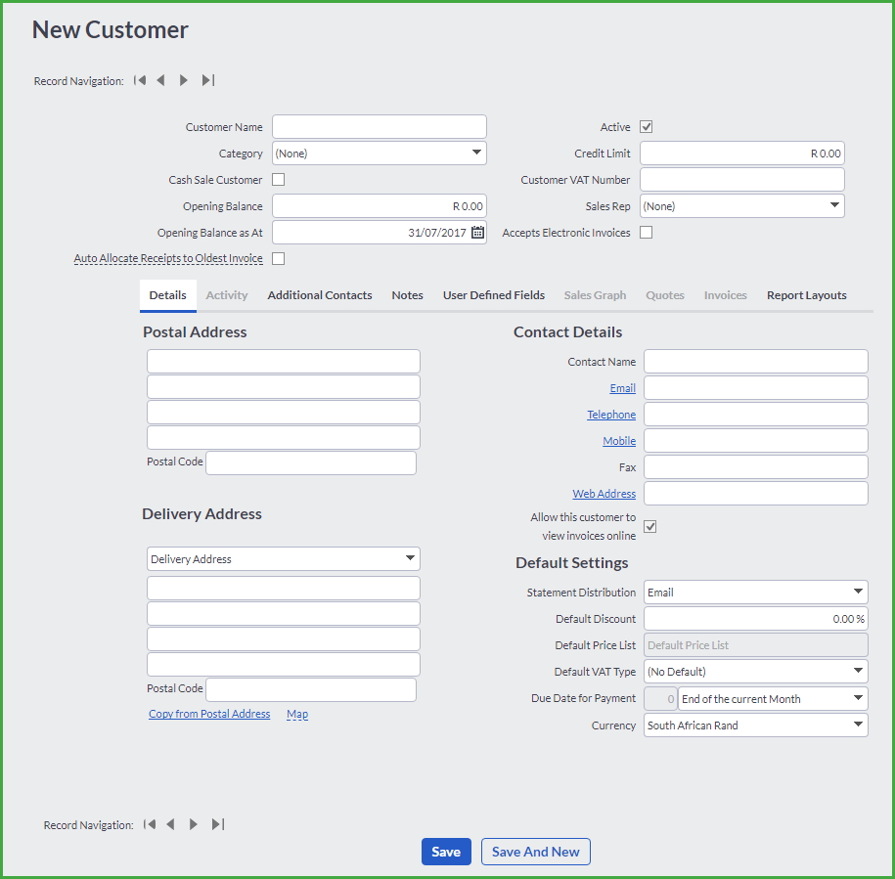Screen dimensions: 895x879
Task: Open the Sales Rep dropdown
Action: point(742,206)
